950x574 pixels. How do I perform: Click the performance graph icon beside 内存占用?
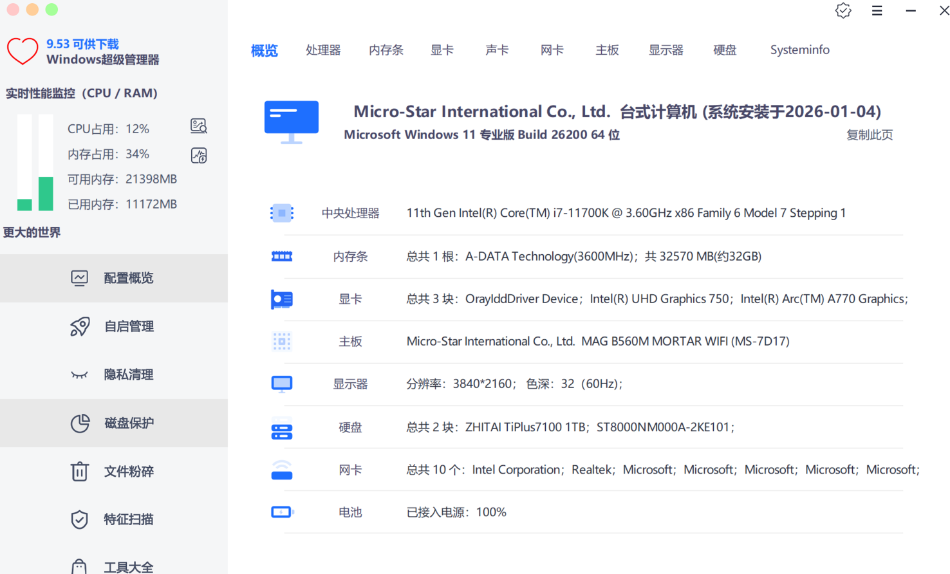coord(198,155)
